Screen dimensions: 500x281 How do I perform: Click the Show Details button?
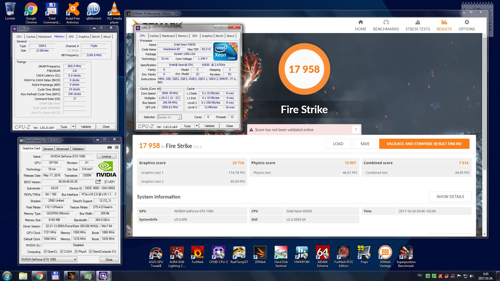[450, 197]
